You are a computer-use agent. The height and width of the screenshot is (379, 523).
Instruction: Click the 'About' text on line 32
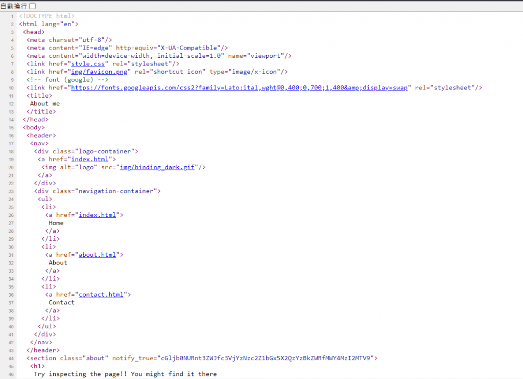(x=58, y=263)
